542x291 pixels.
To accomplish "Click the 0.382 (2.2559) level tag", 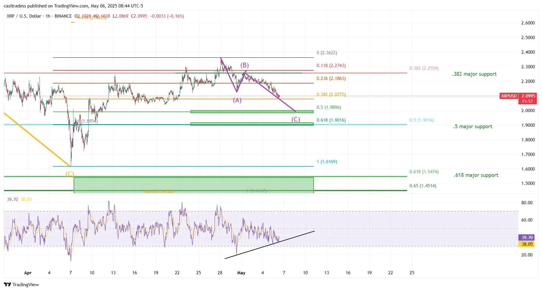I will 423,68.
